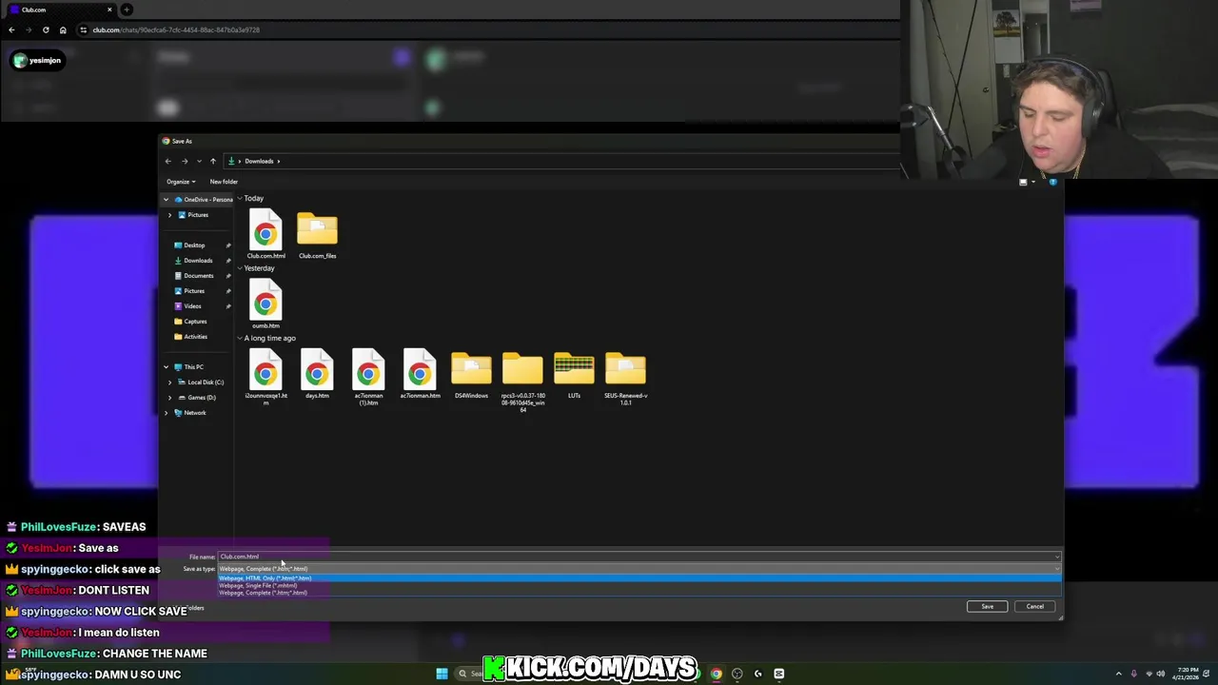The height and width of the screenshot is (685, 1218).
Task: Expand Games (D:) drive
Action: tap(170, 398)
